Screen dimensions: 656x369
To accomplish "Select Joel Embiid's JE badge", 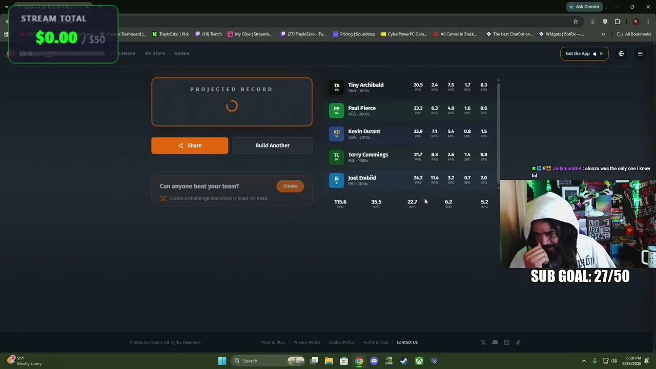I will [337, 180].
